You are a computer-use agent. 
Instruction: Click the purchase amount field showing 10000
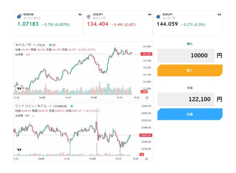[x=186, y=56]
